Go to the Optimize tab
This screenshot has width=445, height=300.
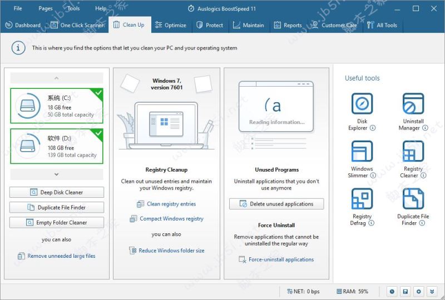point(171,25)
